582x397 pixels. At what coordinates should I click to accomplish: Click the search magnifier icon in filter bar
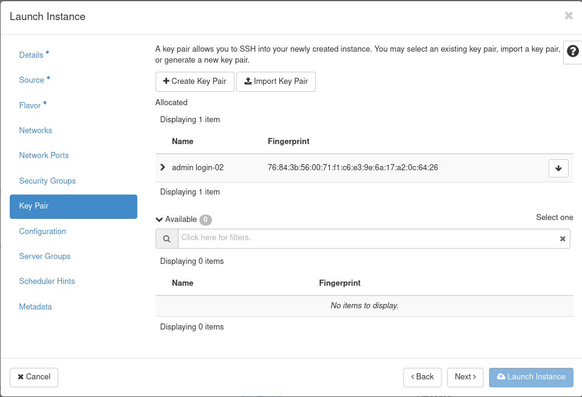pyautogui.click(x=166, y=239)
